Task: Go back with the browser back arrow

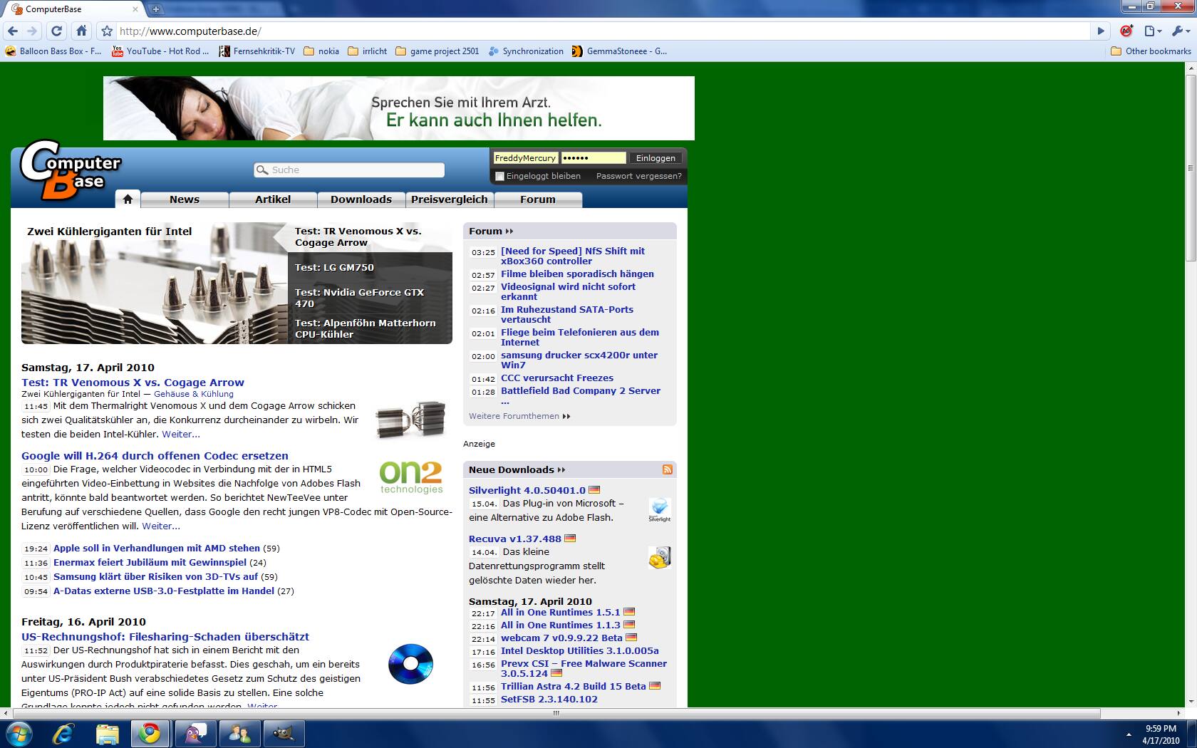Action: coord(13,31)
